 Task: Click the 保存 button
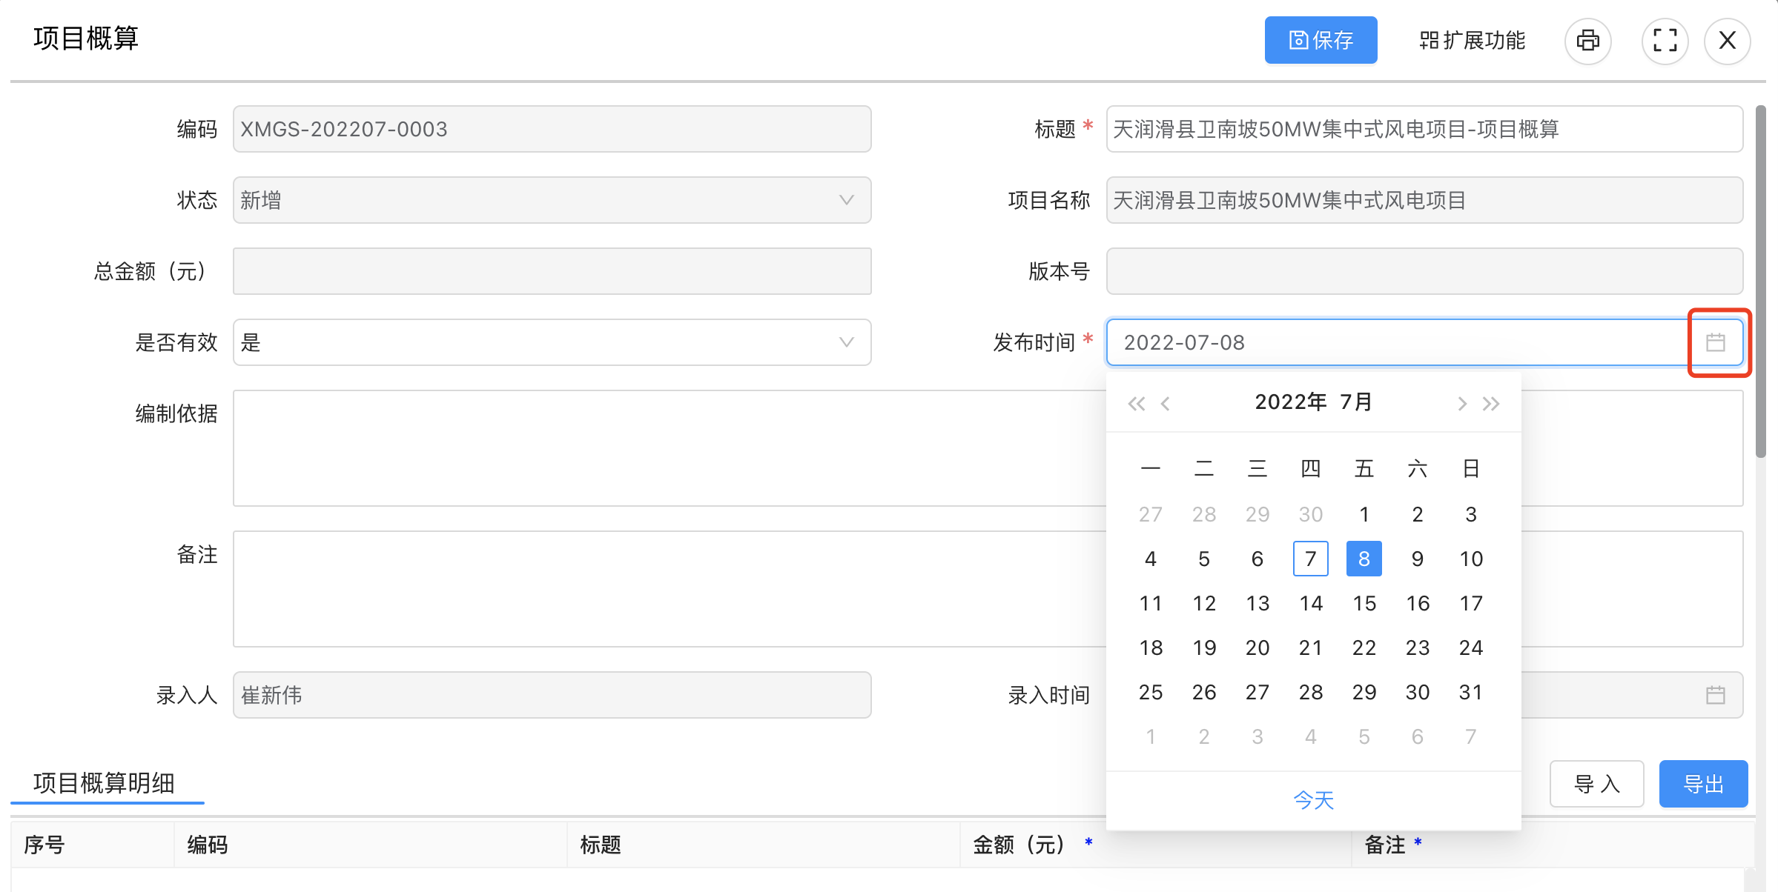[1321, 40]
